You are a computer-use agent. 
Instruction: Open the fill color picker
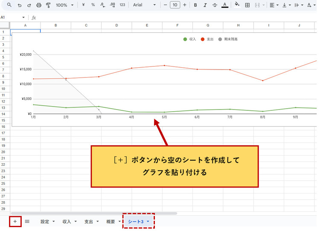click(237, 5)
